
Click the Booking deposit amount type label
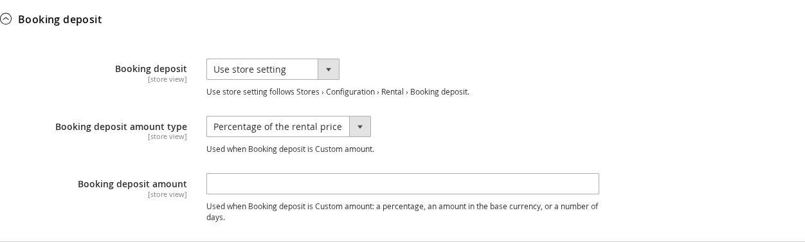[121, 127]
